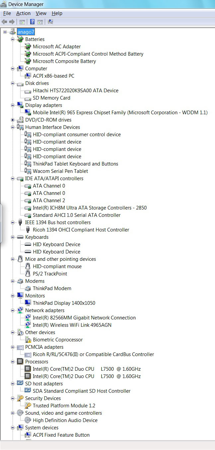Click the Disk drives category icon
Image resolution: width=215 pixels, height=450 pixels.
point(20,83)
